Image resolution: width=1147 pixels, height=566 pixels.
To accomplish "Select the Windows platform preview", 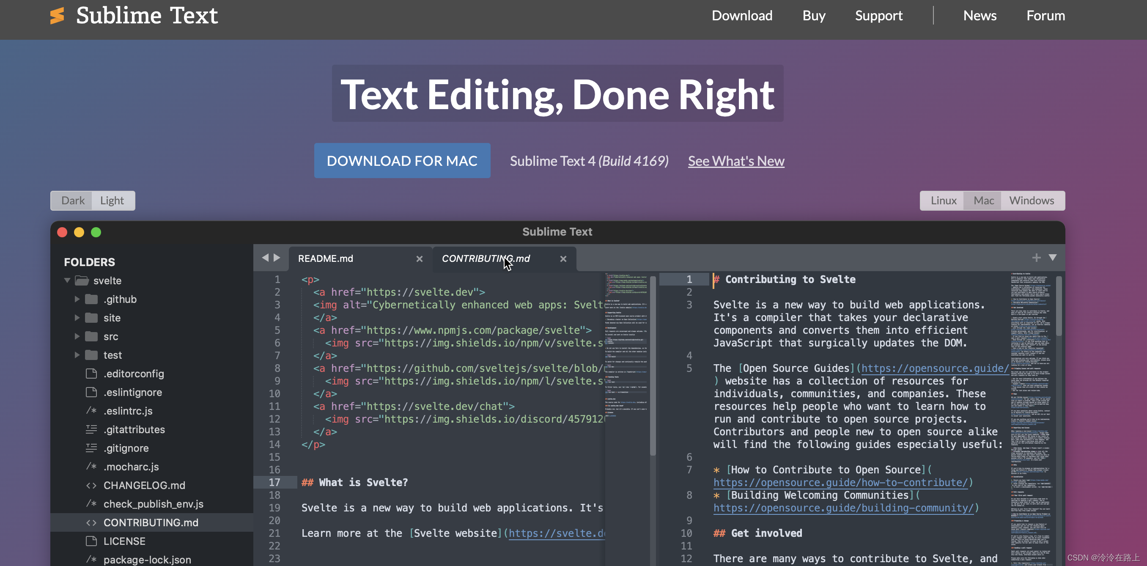I will (1032, 201).
